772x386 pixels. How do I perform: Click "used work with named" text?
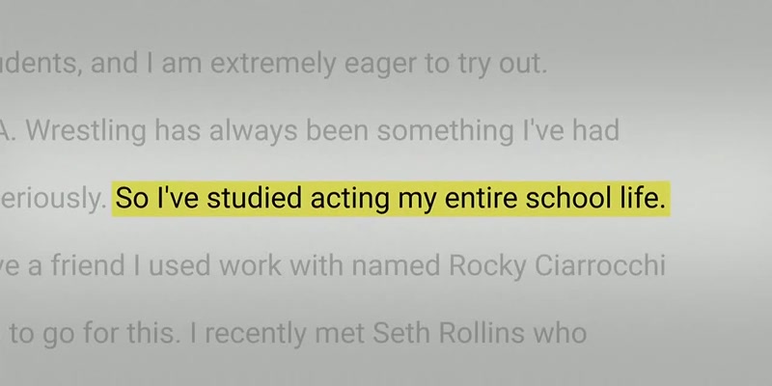(x=294, y=266)
